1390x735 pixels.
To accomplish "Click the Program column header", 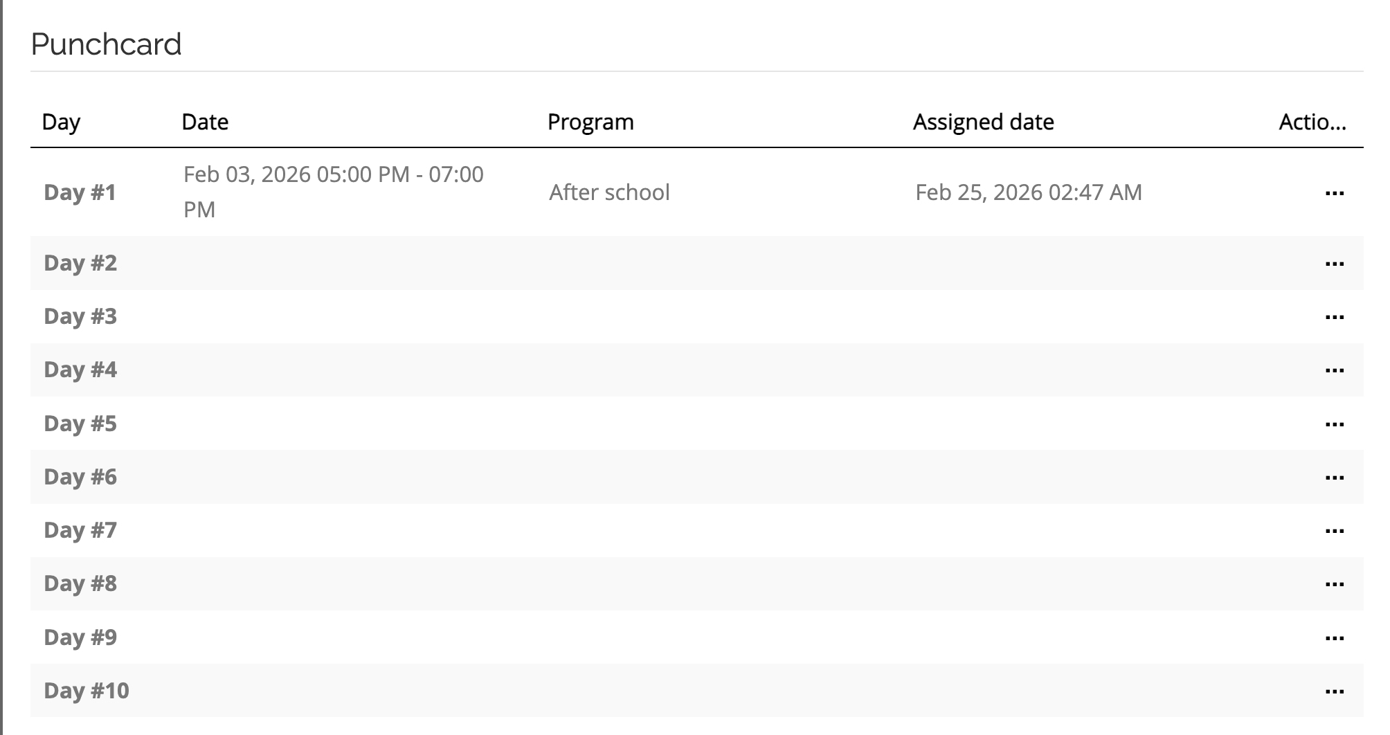I will [590, 122].
